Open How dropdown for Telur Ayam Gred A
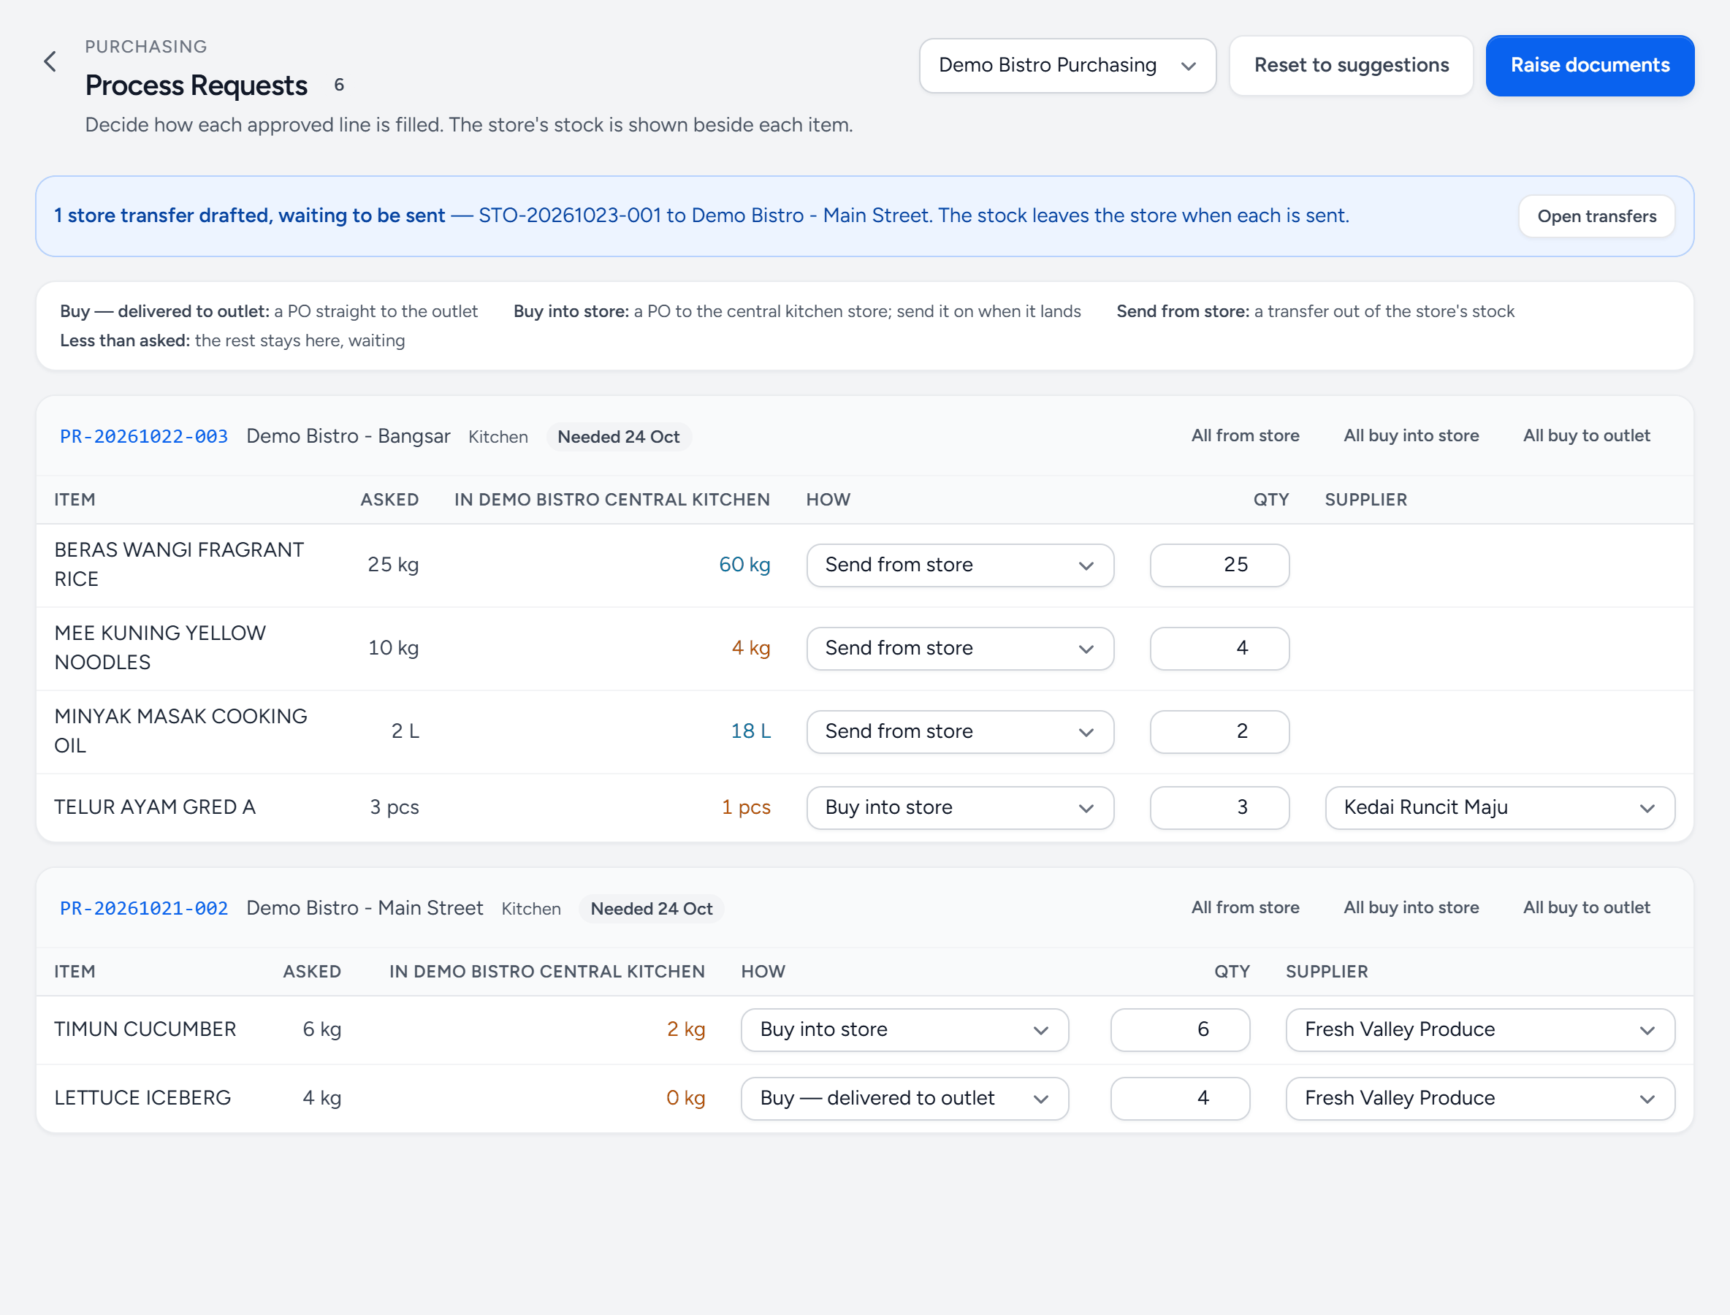The height and width of the screenshot is (1315, 1730). 960,808
